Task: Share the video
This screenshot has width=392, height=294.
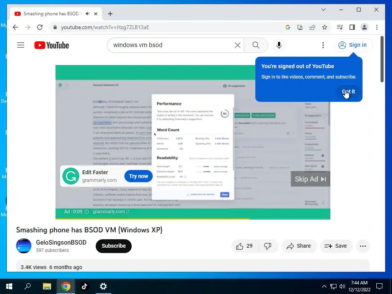Action: 299,246
